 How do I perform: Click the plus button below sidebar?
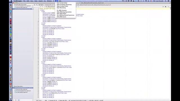click(13, 100)
